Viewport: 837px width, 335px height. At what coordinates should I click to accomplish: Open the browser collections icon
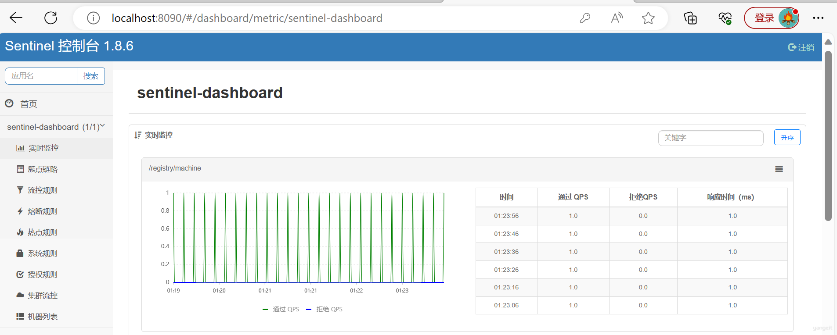690,18
